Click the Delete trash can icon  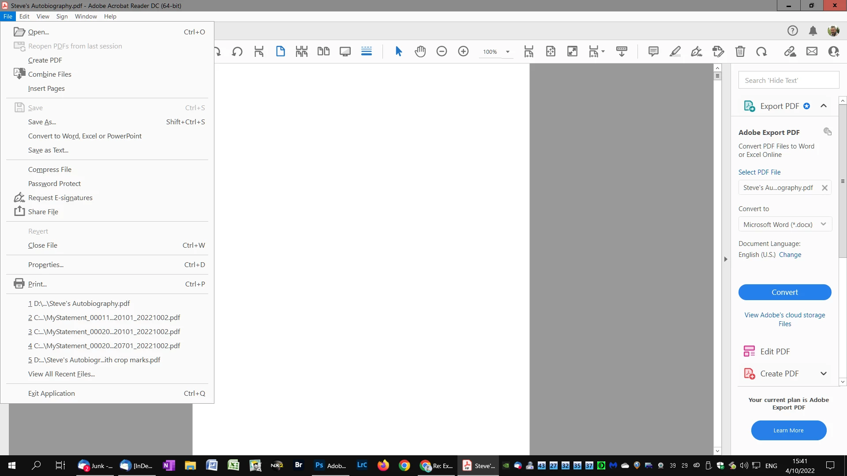(740, 52)
